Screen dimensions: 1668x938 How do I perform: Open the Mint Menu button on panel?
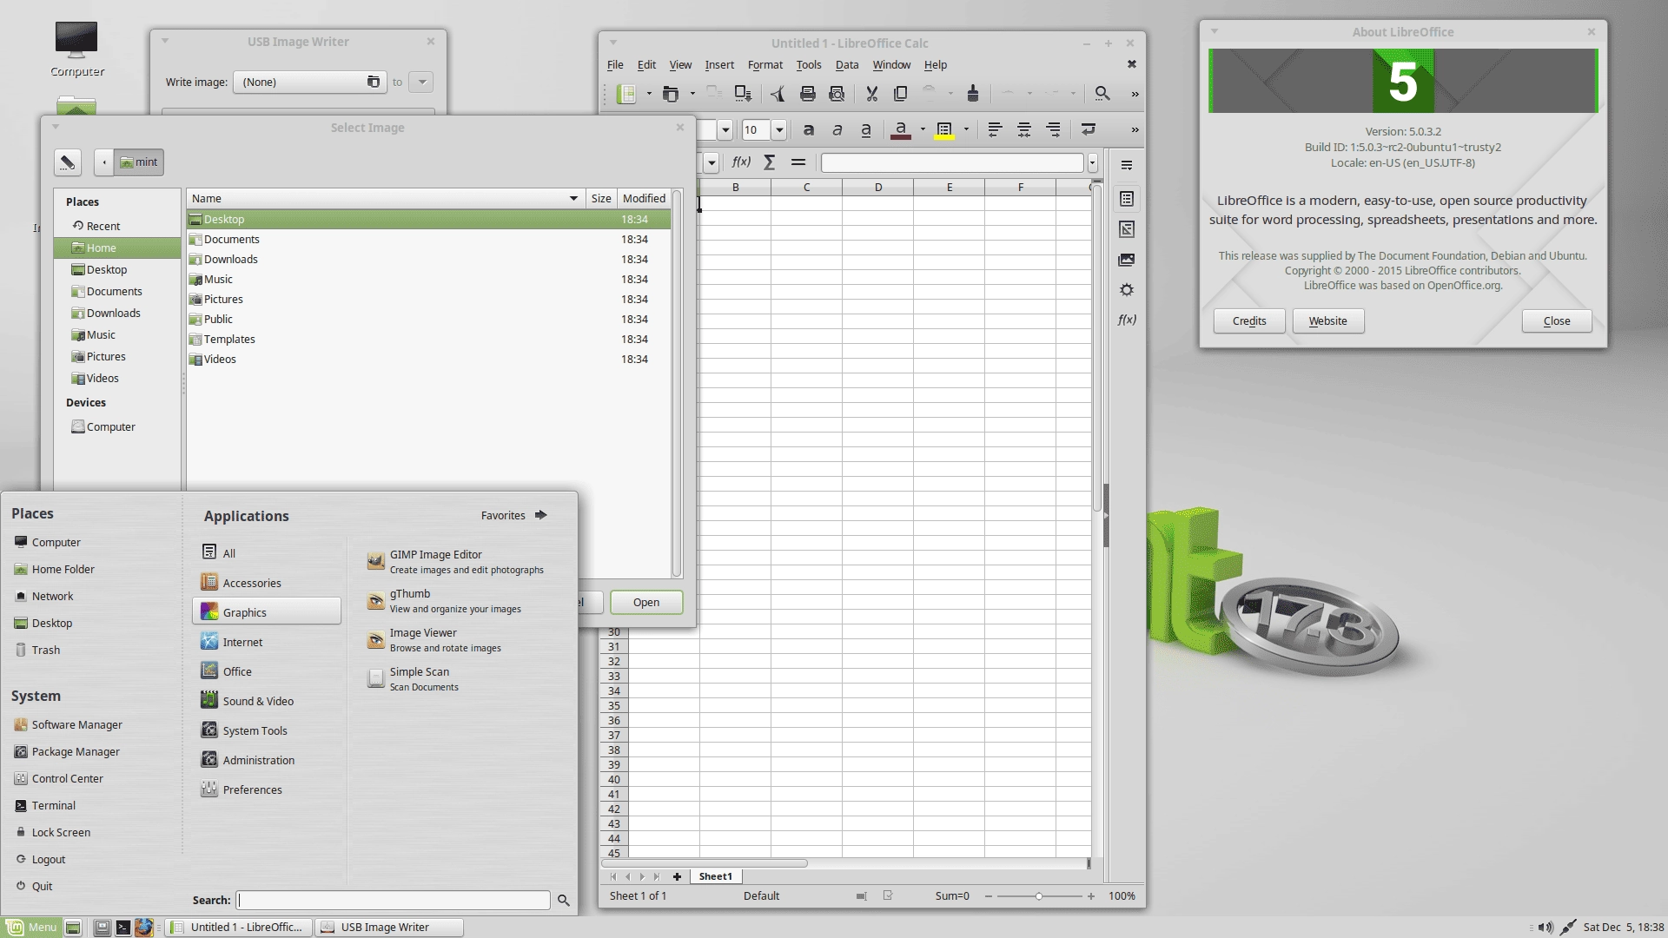tap(32, 928)
